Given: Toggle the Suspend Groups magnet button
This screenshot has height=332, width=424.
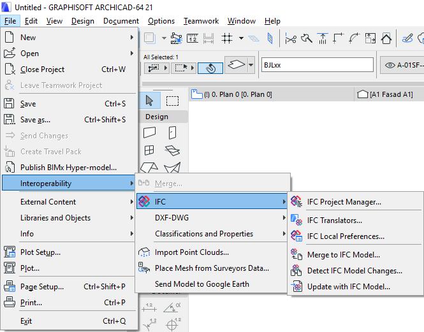Looking at the screenshot, I should point(210,68).
